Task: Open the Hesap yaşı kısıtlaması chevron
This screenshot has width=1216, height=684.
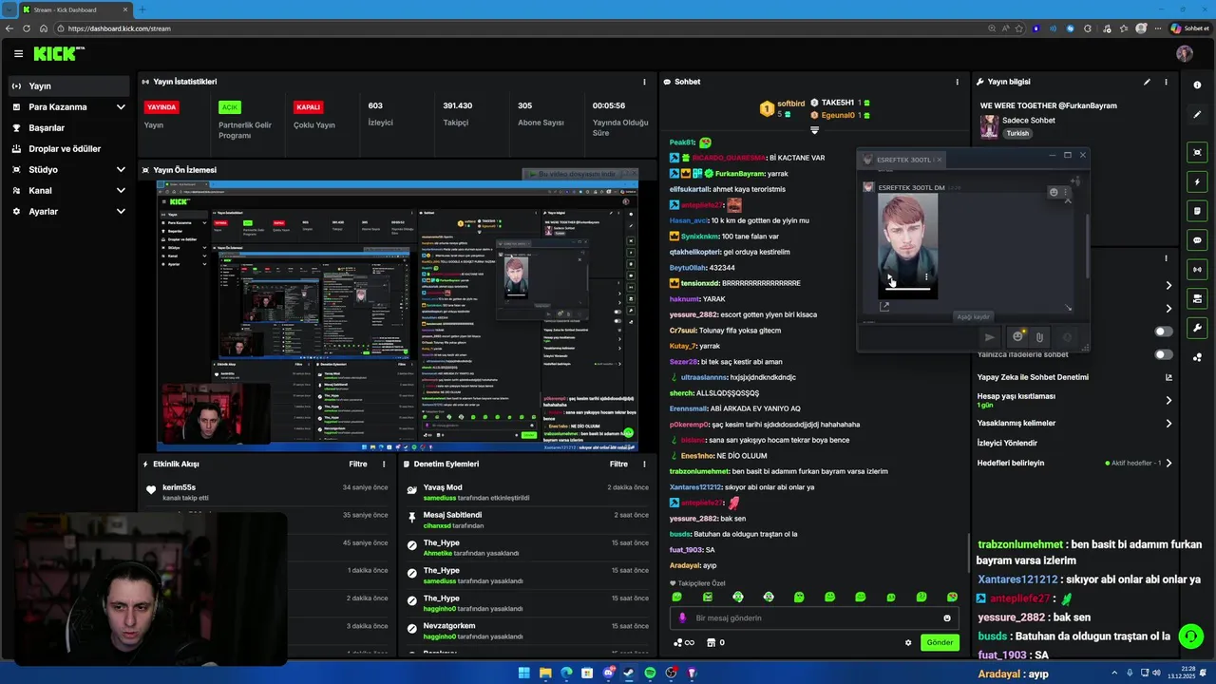Action: click(x=1168, y=400)
